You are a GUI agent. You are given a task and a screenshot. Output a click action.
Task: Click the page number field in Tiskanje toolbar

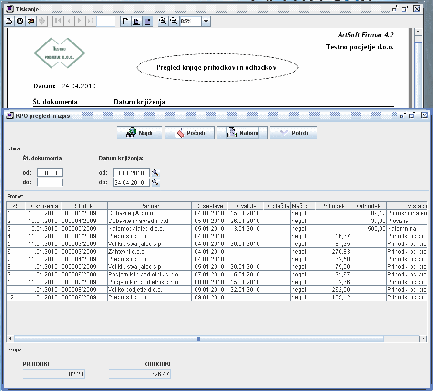(x=105, y=21)
